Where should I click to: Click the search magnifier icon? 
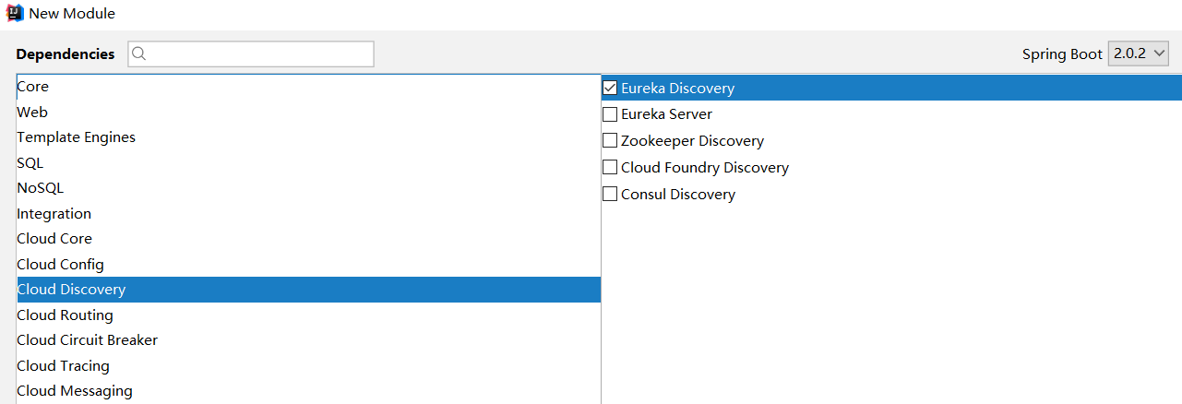[x=139, y=53]
